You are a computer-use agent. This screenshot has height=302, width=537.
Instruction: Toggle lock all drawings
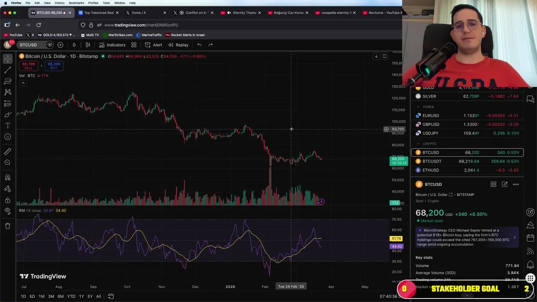(x=8, y=200)
